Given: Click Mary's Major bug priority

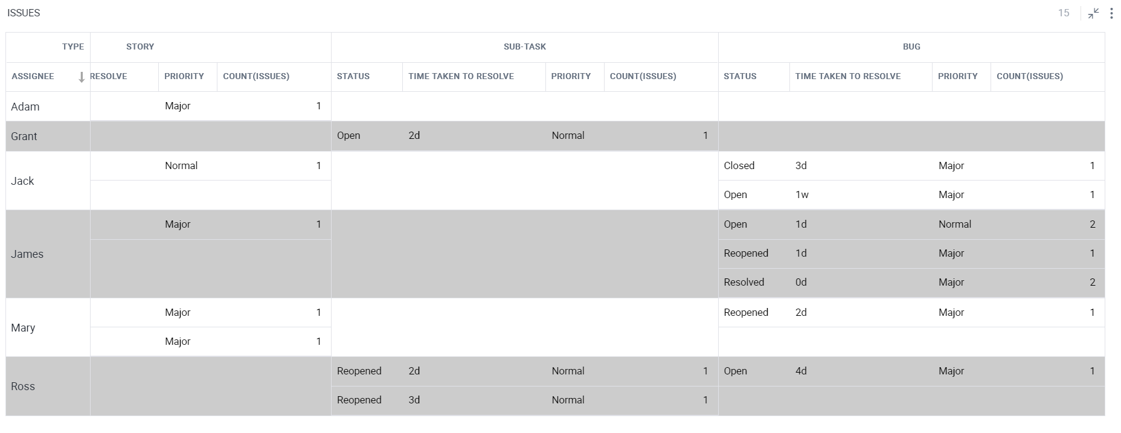Looking at the screenshot, I should coord(951,312).
